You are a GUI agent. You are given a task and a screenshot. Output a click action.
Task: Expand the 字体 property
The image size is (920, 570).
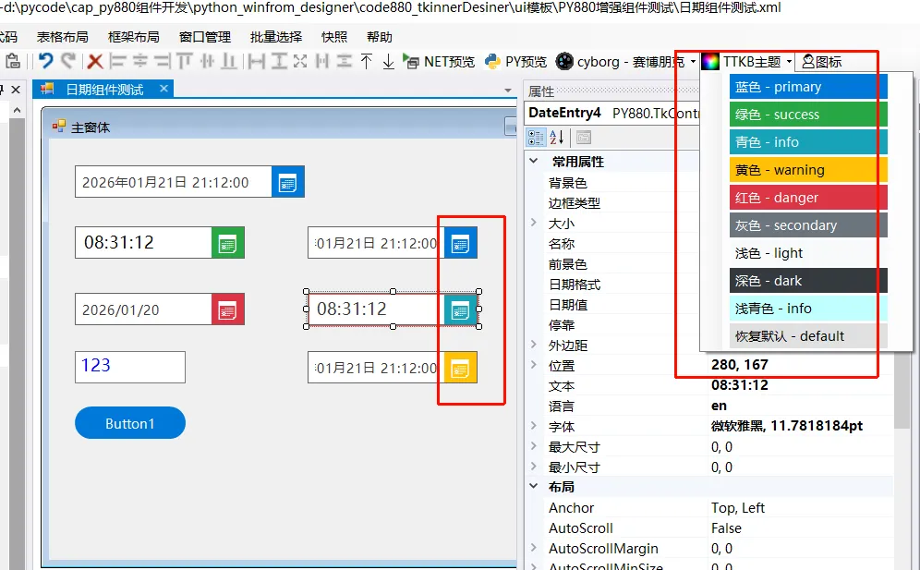pyautogui.click(x=534, y=426)
